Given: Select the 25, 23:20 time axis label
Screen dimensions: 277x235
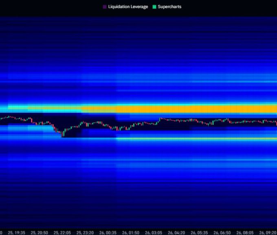Looking at the screenshot, I should pos(85,233).
